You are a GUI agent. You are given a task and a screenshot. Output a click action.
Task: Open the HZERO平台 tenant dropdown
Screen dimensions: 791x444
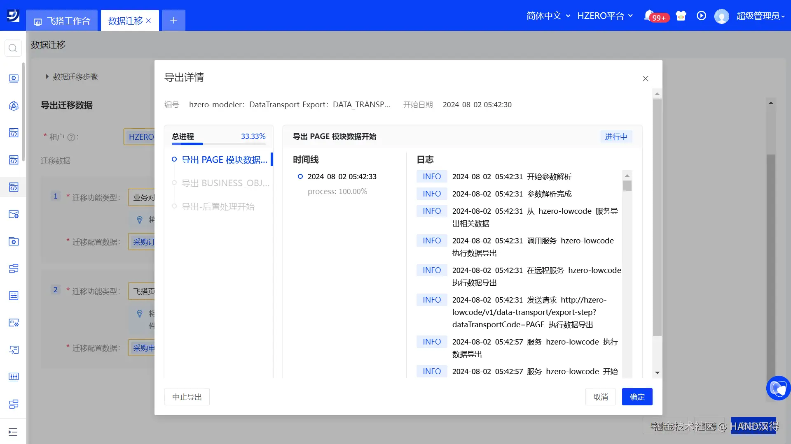(605, 16)
